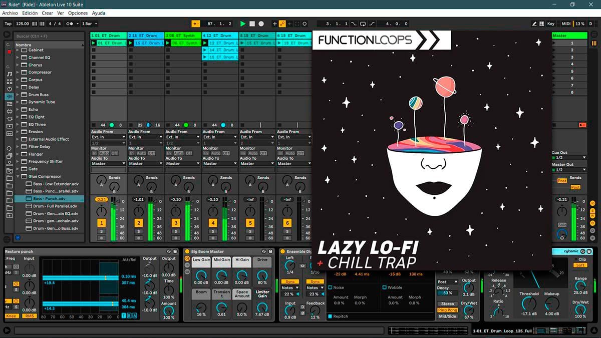This screenshot has width=601, height=338.
Task: Collapse the Glue Compressor folder
Action: (18, 176)
